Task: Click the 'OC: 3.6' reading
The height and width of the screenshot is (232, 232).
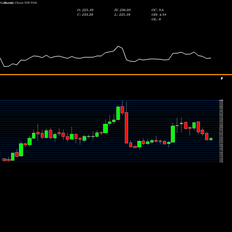Action: click(x=158, y=10)
